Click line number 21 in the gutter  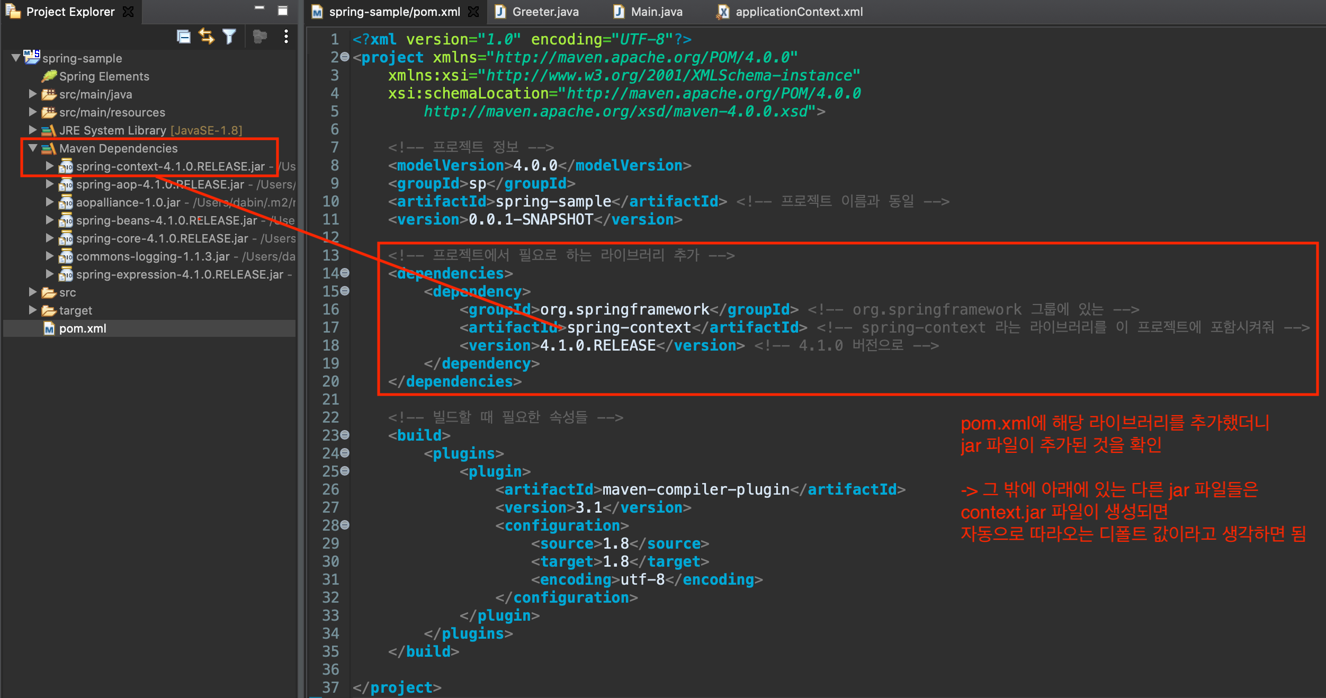point(331,399)
